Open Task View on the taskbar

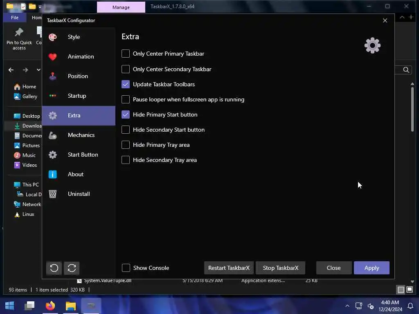(29, 305)
